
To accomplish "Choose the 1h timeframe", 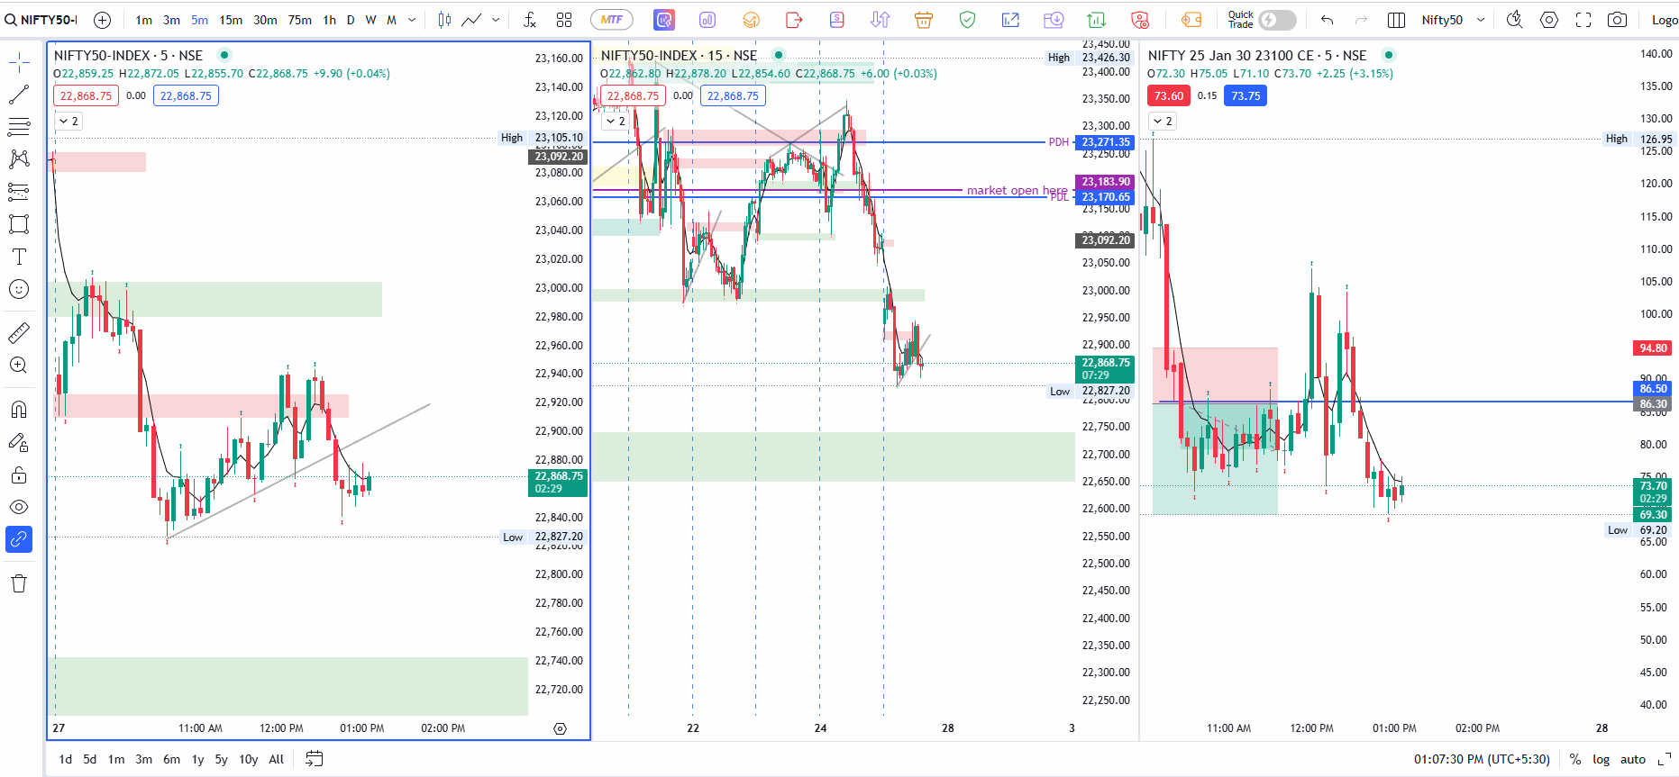I will pyautogui.click(x=330, y=20).
